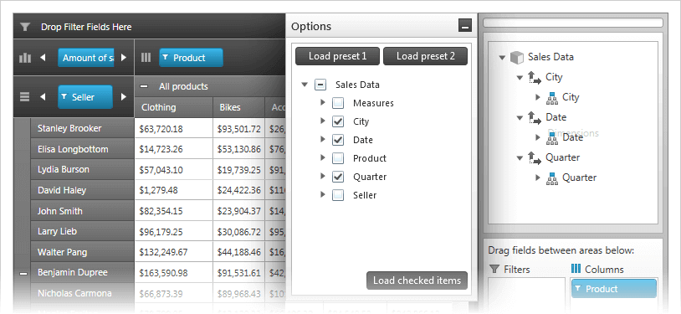Viewport: 681px width, 314px height.
Task: Click left arrow before Amount of sales field
Action: click(43, 58)
